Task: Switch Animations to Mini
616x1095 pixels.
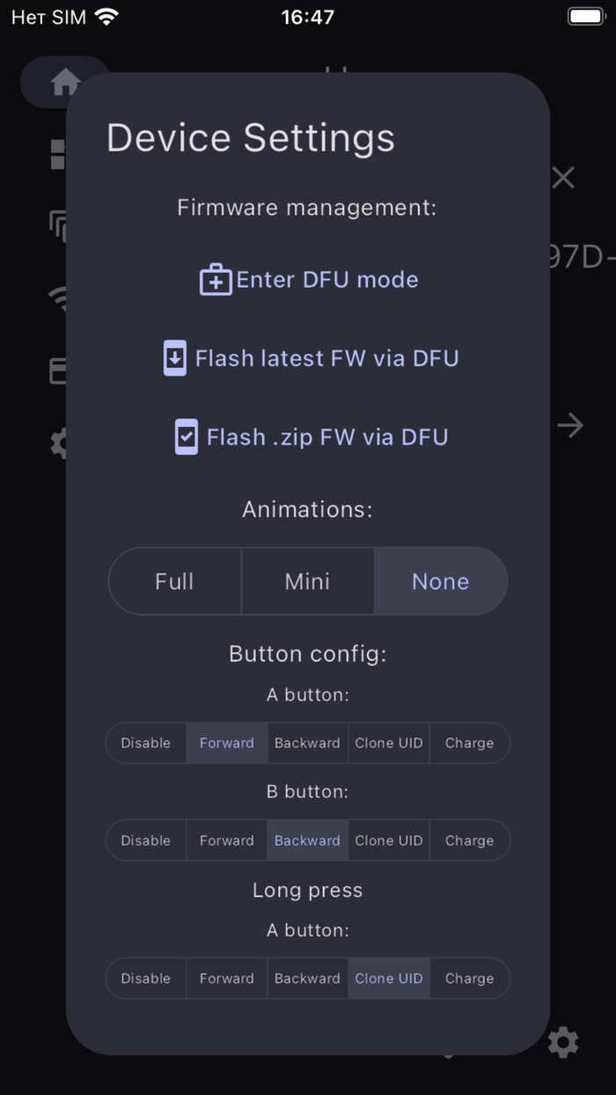Action: [x=307, y=581]
